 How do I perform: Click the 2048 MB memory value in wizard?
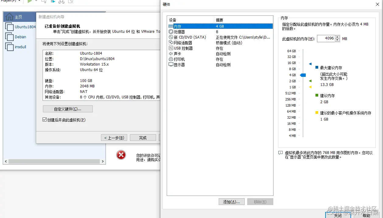[87, 86]
